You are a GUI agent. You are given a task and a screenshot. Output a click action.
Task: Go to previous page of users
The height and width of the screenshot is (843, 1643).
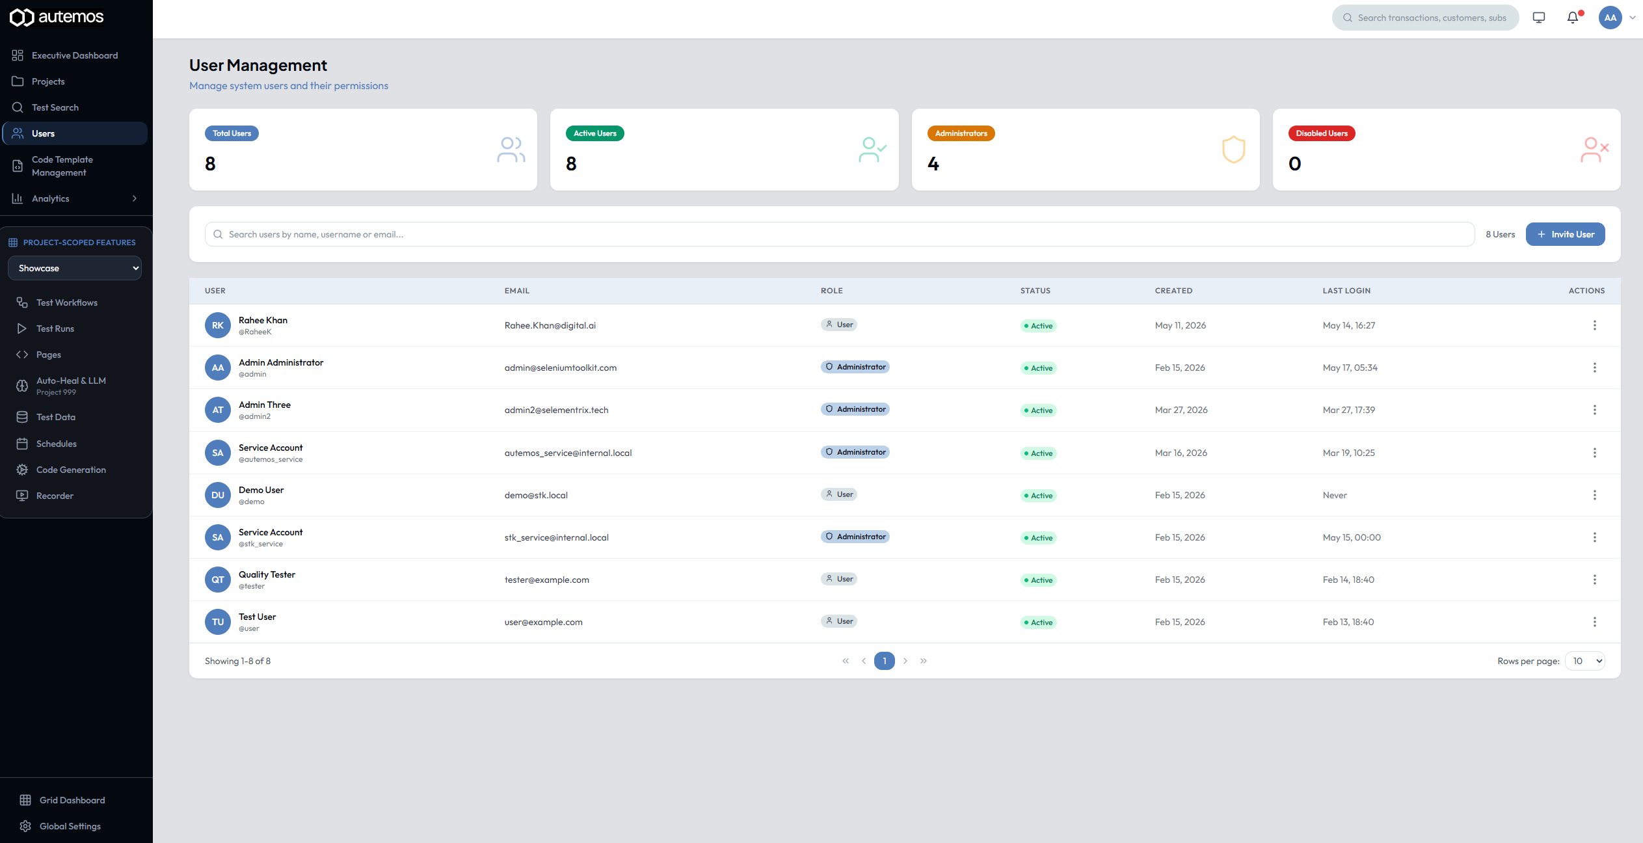click(x=864, y=661)
